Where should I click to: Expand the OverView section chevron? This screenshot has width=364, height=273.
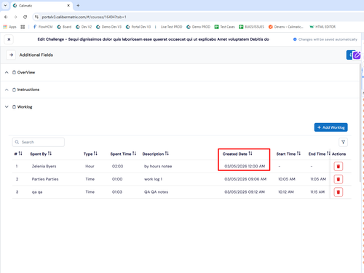pyautogui.click(x=7, y=72)
